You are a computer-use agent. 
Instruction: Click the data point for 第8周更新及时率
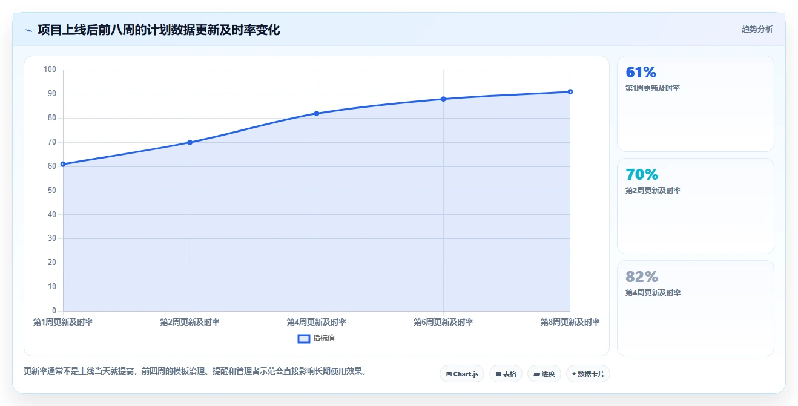pyautogui.click(x=570, y=91)
